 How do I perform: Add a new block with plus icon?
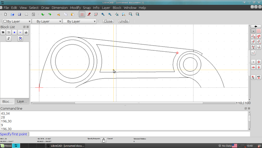click(14, 32)
